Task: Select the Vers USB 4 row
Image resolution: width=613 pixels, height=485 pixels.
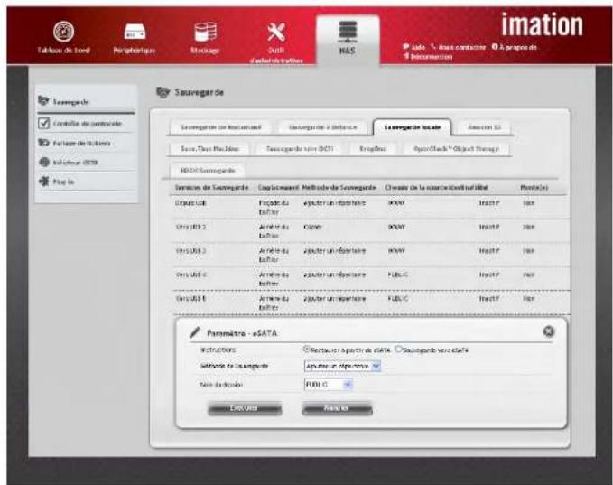Action: [x=369, y=279]
